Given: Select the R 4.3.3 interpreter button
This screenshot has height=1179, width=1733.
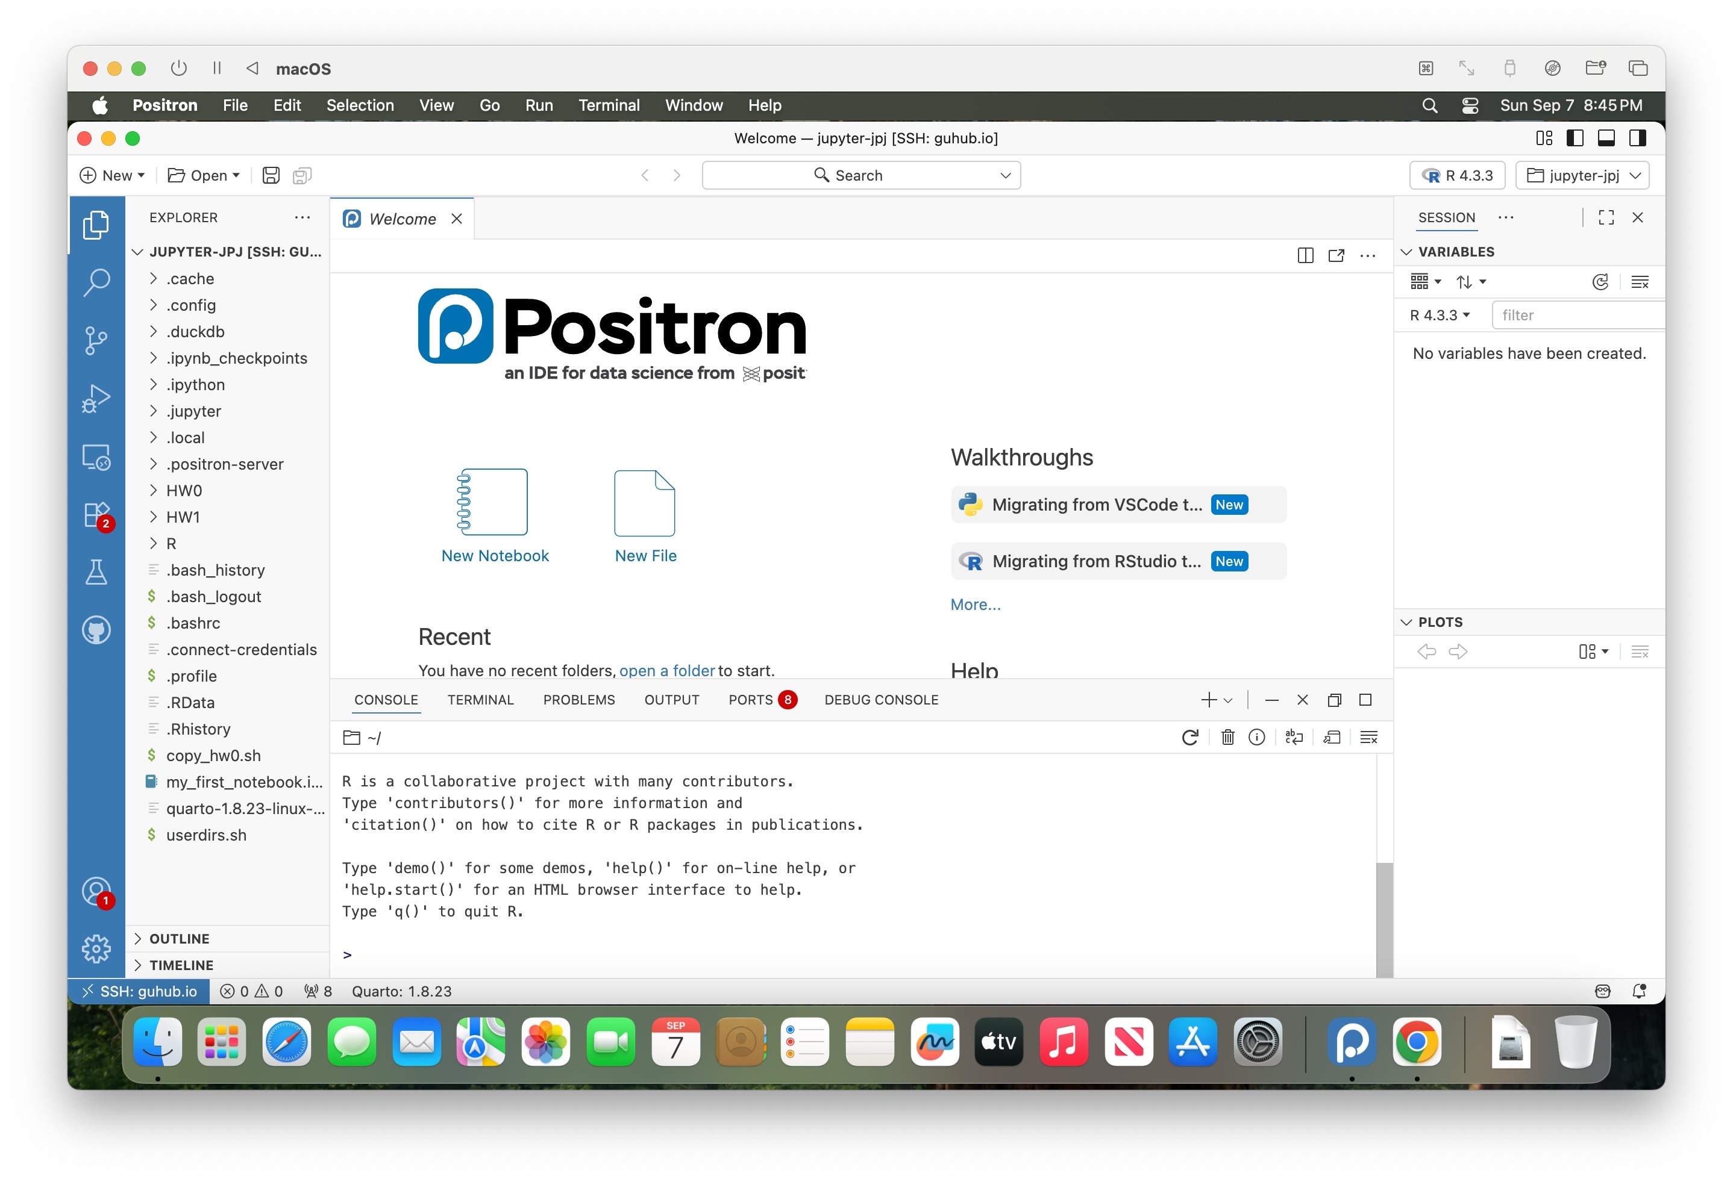Looking at the screenshot, I should pos(1457,175).
